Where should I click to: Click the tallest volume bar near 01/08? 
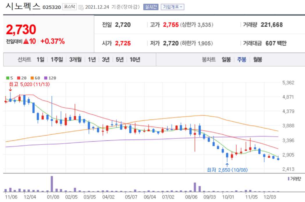pyautogui.click(x=52, y=183)
